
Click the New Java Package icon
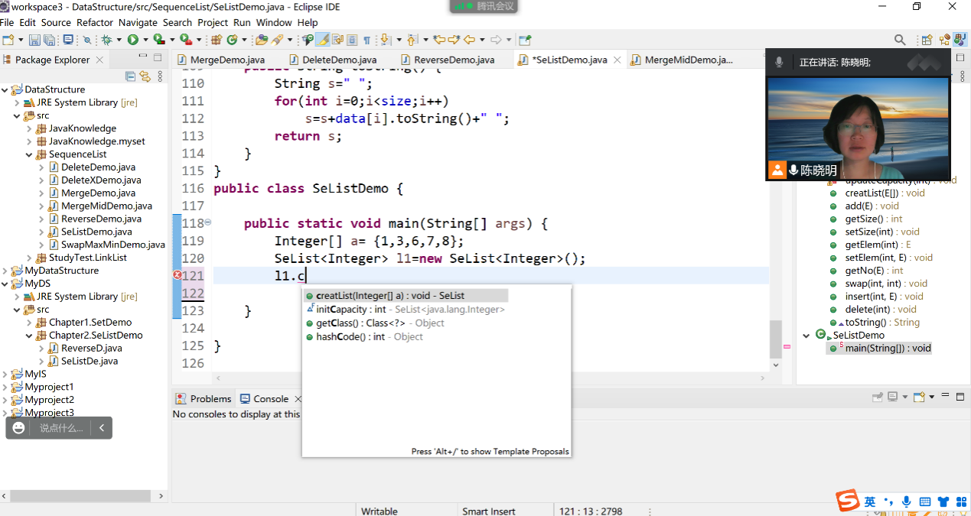217,40
